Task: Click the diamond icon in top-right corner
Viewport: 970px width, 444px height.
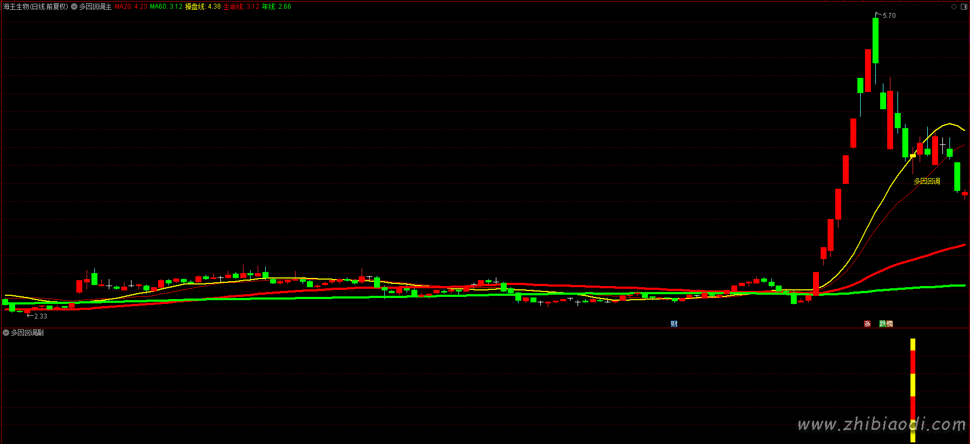Action: pyautogui.click(x=954, y=6)
